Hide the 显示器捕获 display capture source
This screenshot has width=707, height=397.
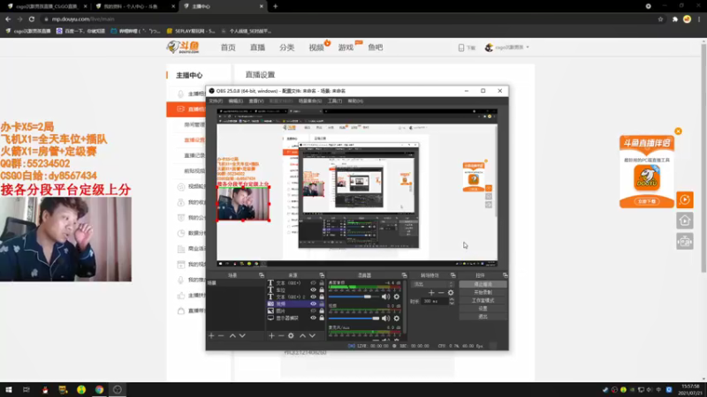[314, 318]
